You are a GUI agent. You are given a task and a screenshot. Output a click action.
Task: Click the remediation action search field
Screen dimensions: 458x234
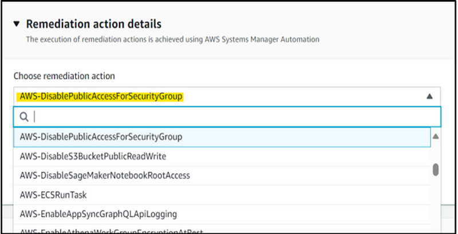point(227,117)
